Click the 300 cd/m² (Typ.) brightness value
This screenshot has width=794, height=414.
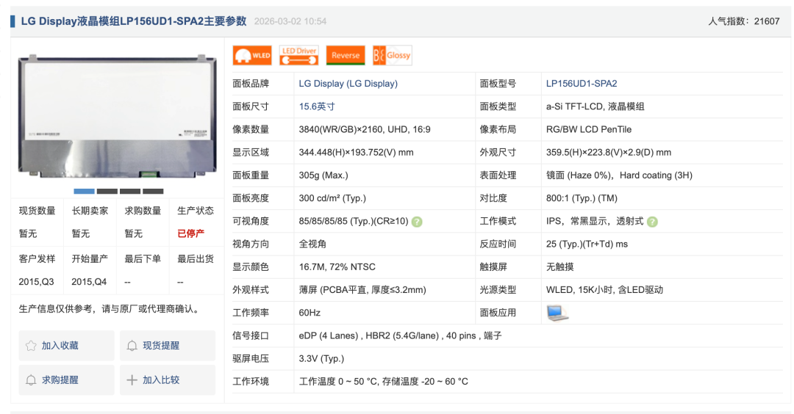tap(332, 198)
